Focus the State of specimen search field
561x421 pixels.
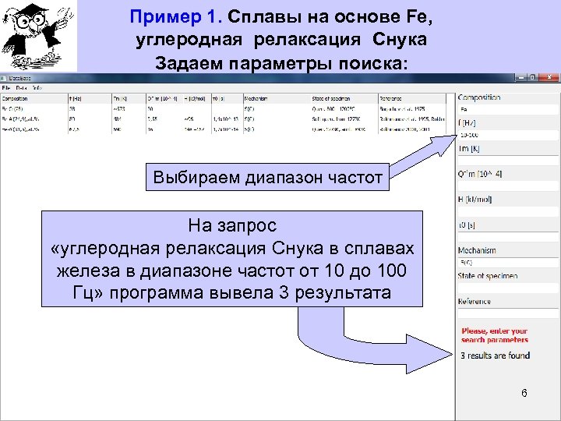pyautogui.click(x=508, y=288)
